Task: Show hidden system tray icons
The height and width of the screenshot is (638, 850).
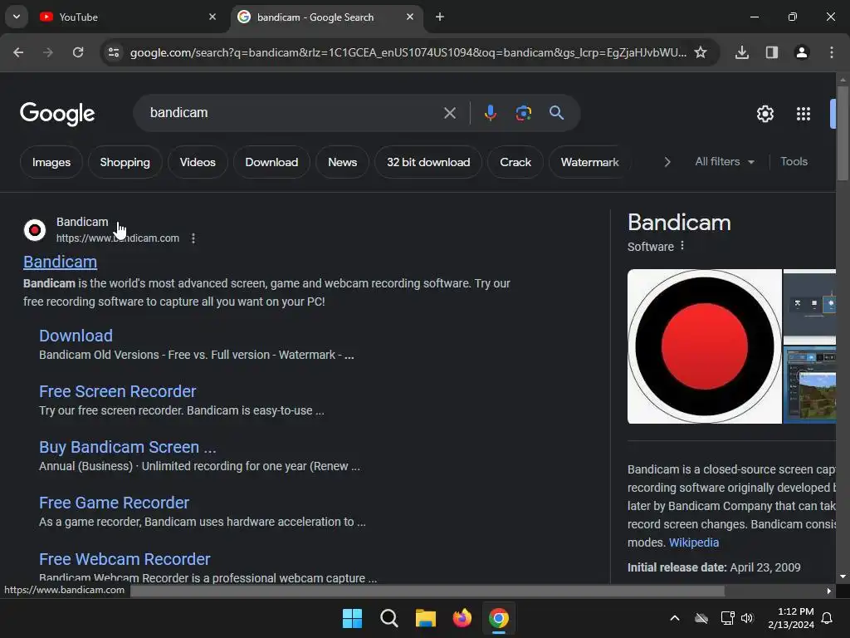Action: click(675, 618)
